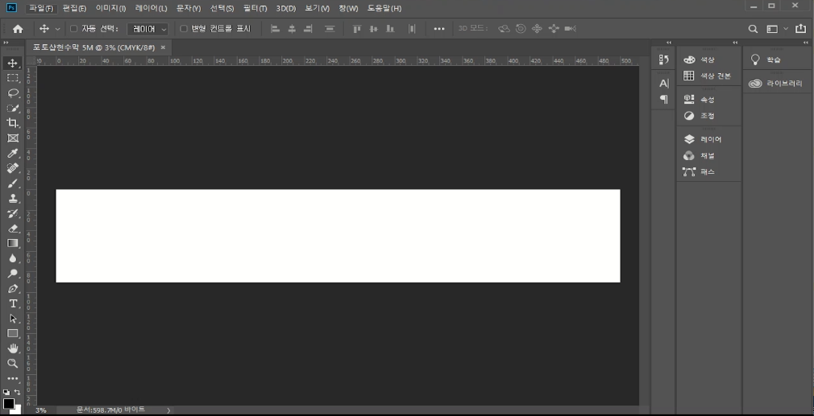This screenshot has height=416, width=814.
Task: Enable the 변형 컨트롤 표시 checkbox
Action: pyautogui.click(x=183, y=29)
